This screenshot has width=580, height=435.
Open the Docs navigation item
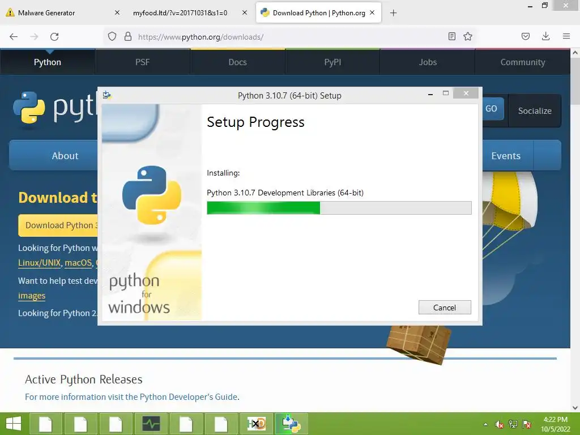237,62
